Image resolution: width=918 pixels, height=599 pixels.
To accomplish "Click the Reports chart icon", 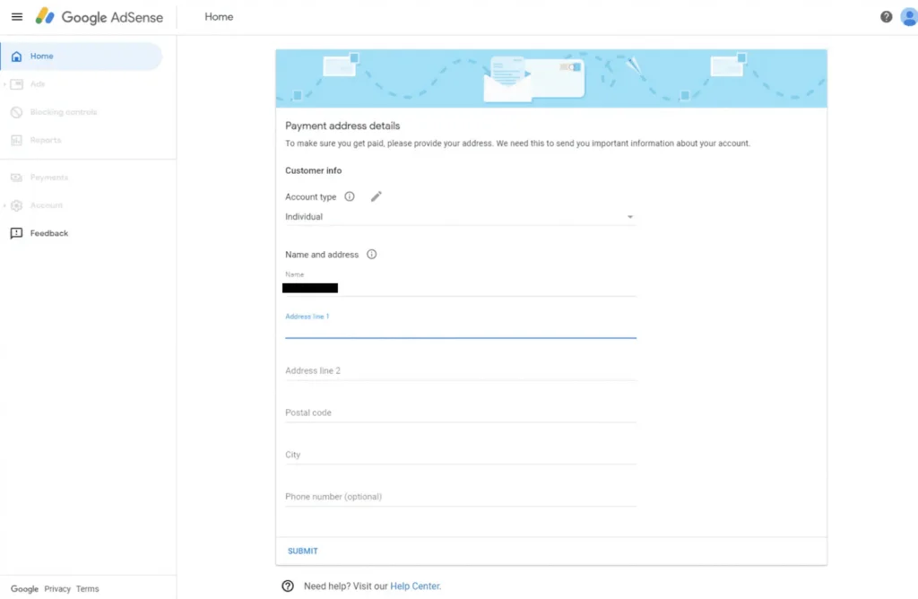I will pos(16,141).
